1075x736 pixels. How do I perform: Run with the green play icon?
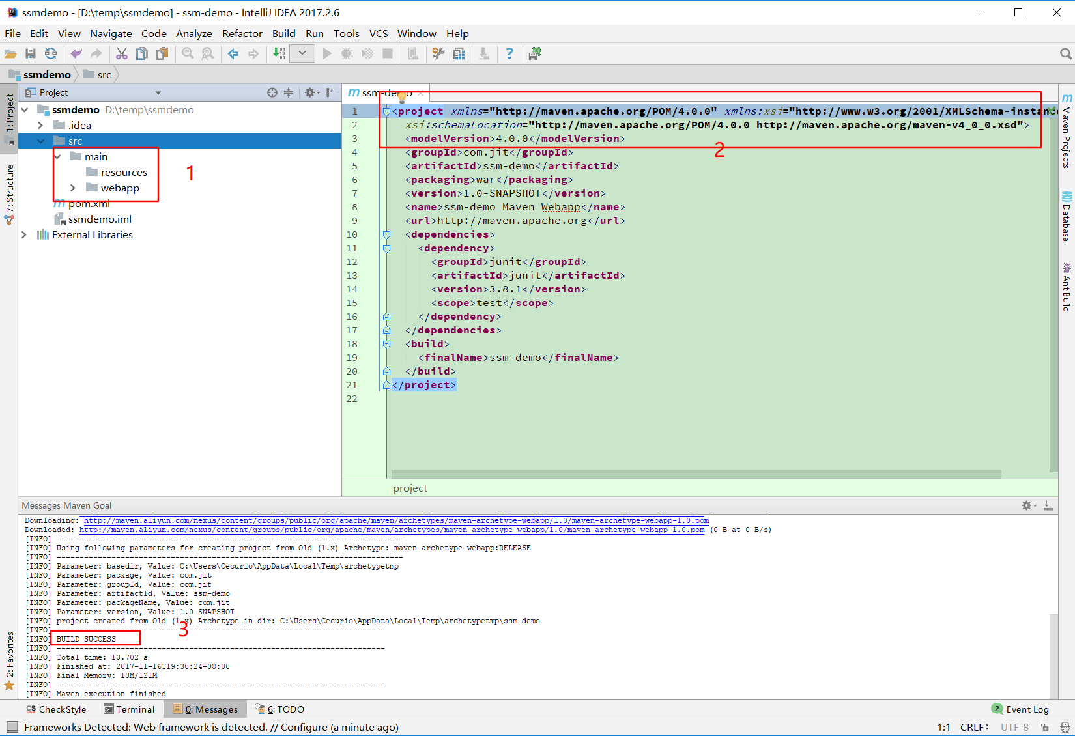(x=327, y=54)
